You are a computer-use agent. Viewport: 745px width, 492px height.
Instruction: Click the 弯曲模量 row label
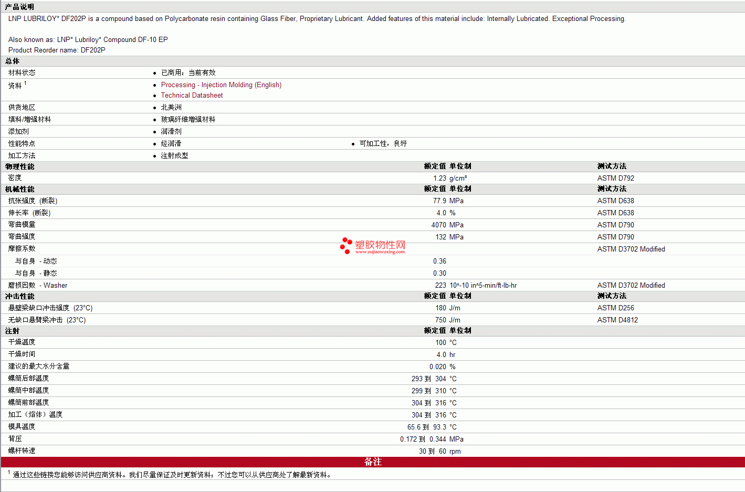[x=22, y=225]
